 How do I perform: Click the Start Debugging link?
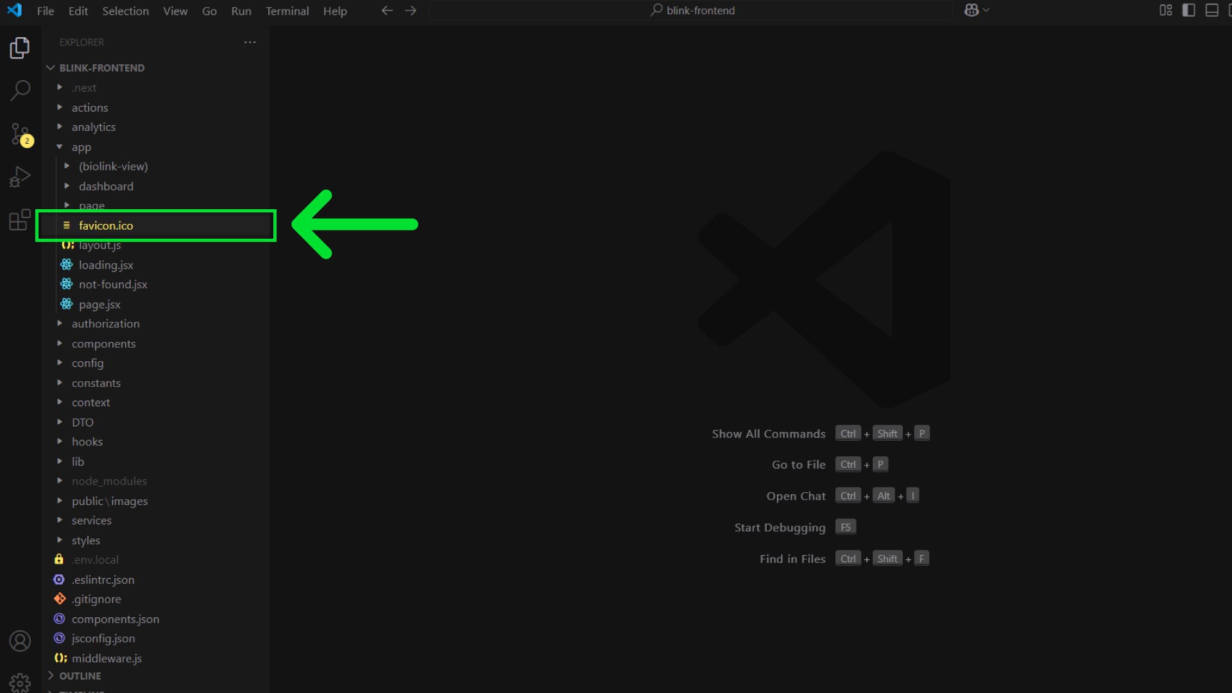pyautogui.click(x=780, y=527)
